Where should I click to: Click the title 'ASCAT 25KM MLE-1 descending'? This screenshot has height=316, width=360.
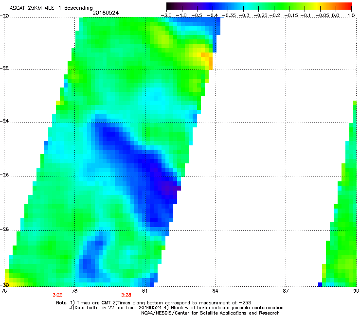click(x=51, y=8)
